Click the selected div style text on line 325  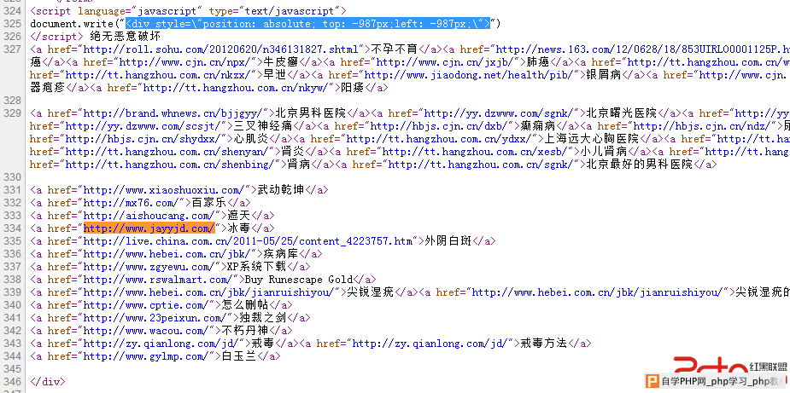coord(307,24)
